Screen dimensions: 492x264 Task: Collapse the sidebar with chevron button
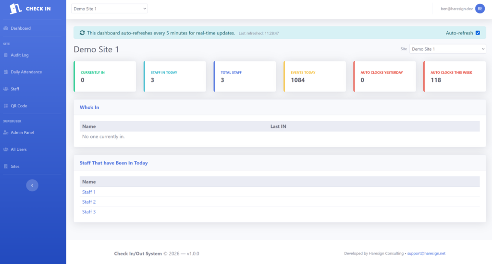[x=32, y=185]
